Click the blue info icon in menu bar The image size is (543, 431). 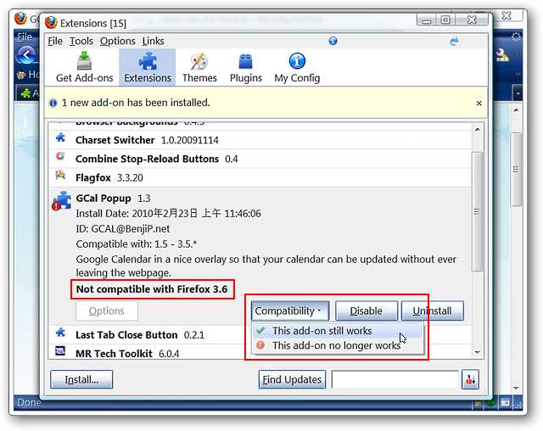[333, 41]
